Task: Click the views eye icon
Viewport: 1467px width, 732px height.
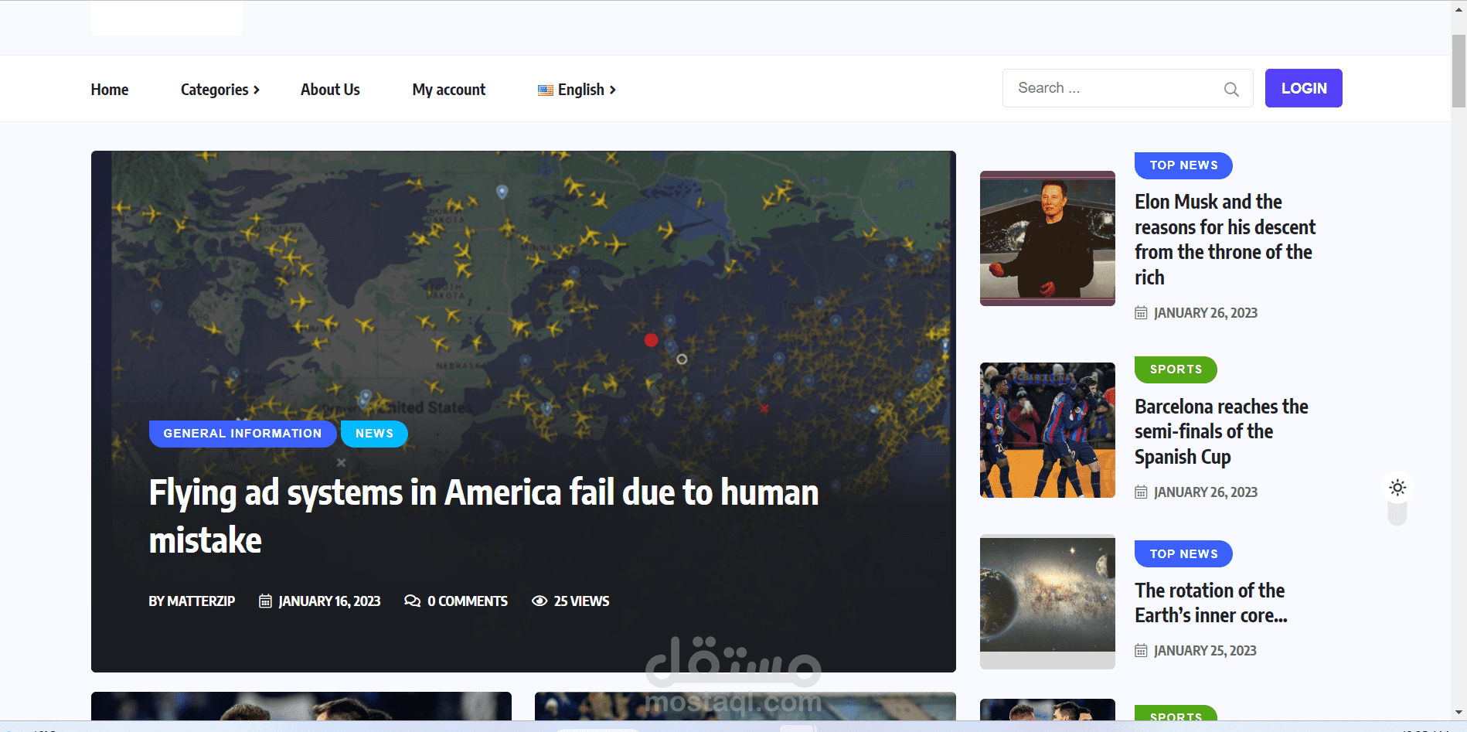Action: 539,601
